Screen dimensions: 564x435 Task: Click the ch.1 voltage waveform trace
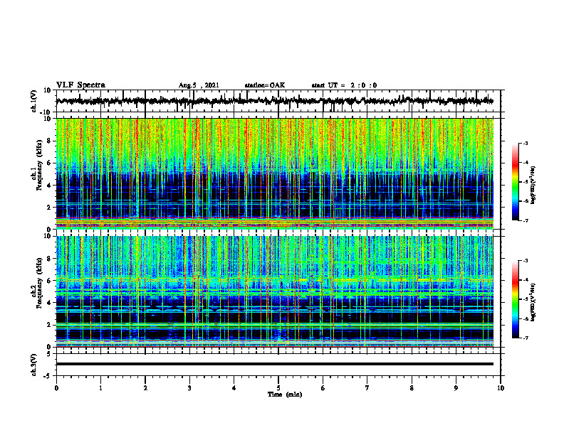[x=274, y=101]
